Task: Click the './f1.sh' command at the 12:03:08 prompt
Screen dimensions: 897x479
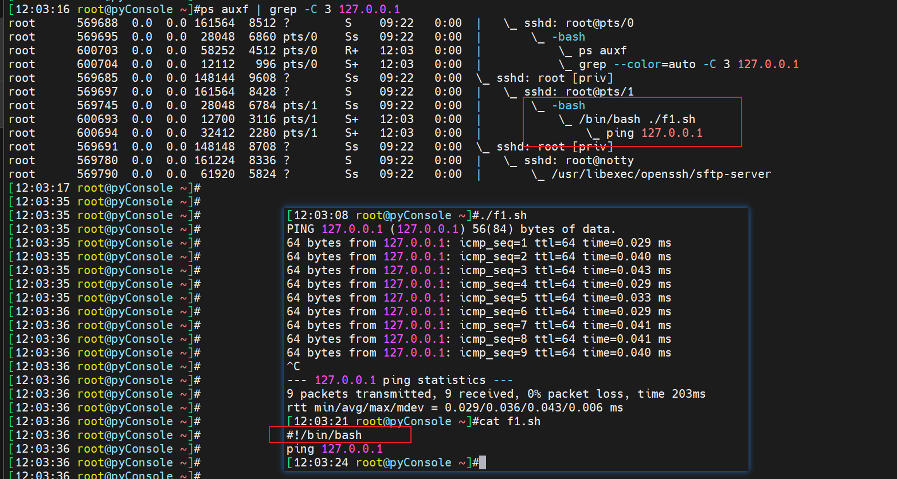Action: click(x=503, y=215)
